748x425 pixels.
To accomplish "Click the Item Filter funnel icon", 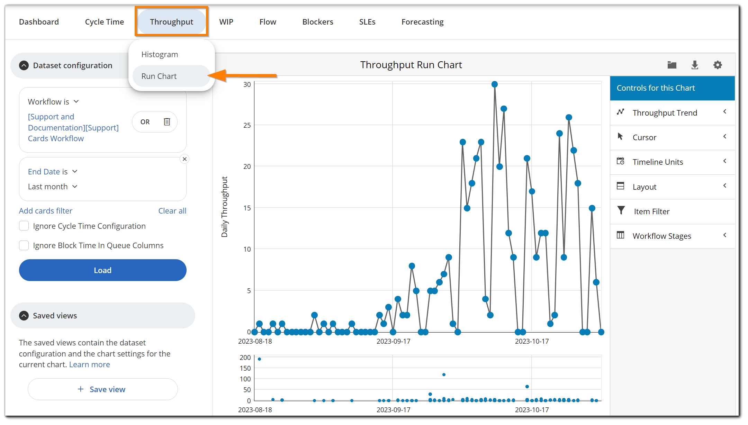I will (621, 210).
